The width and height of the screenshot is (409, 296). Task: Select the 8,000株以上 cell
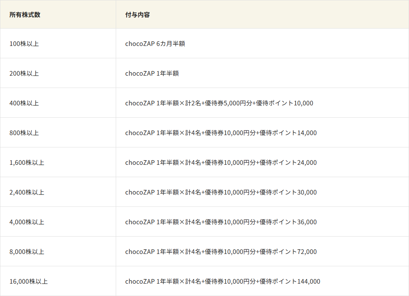click(x=27, y=252)
